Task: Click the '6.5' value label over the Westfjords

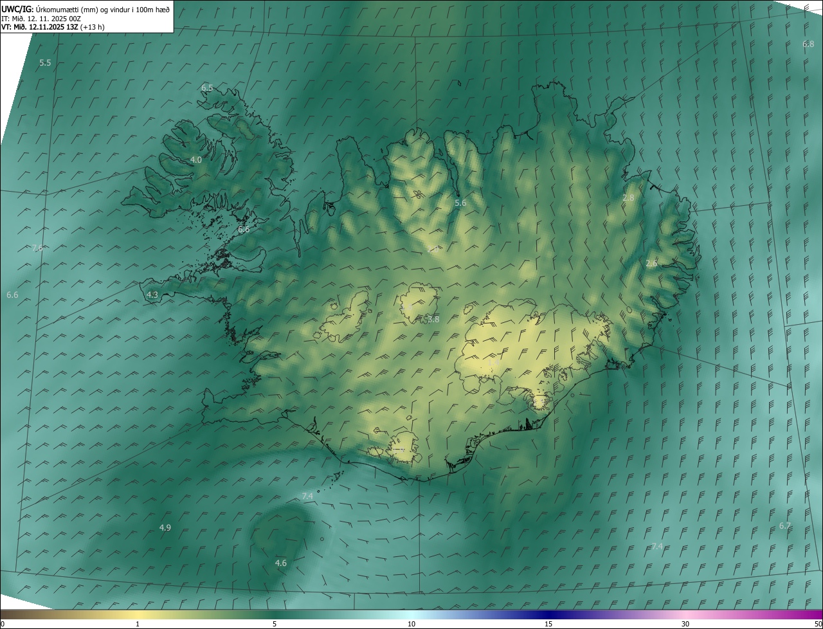Action: tap(207, 87)
